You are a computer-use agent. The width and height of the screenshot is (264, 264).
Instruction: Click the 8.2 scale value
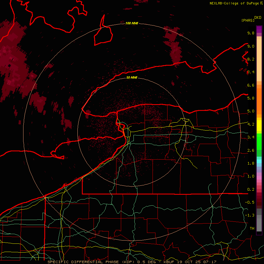click(x=251, y=59)
